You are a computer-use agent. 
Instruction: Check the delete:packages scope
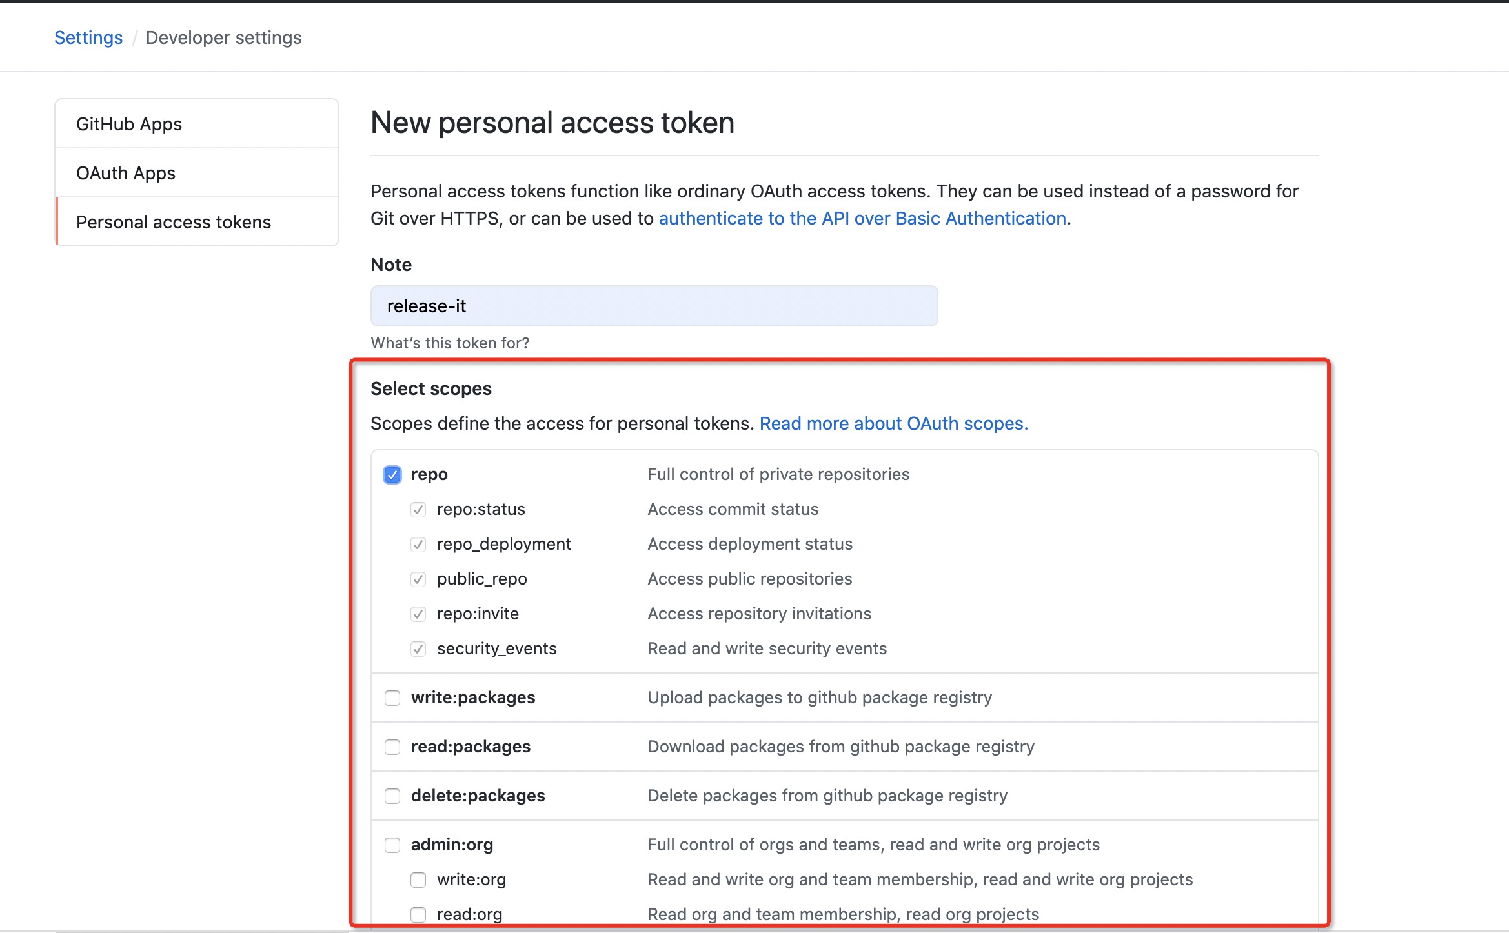[392, 796]
